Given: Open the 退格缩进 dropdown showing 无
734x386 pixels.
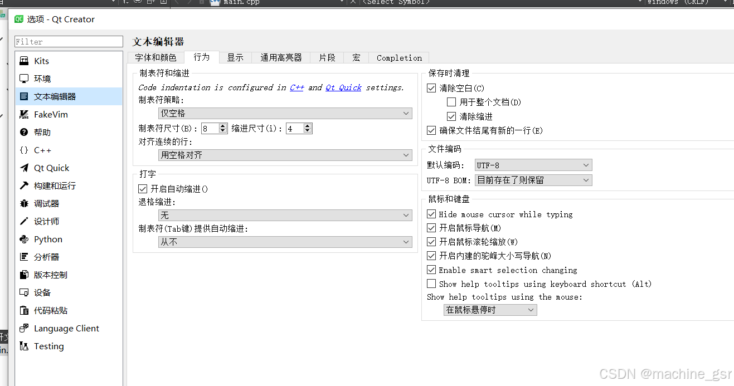Looking at the screenshot, I should (x=285, y=215).
